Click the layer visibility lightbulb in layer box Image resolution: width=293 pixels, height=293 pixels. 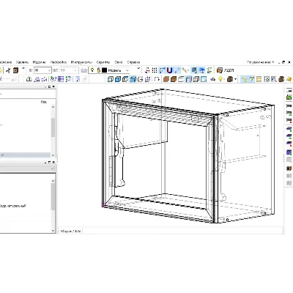point(92,70)
